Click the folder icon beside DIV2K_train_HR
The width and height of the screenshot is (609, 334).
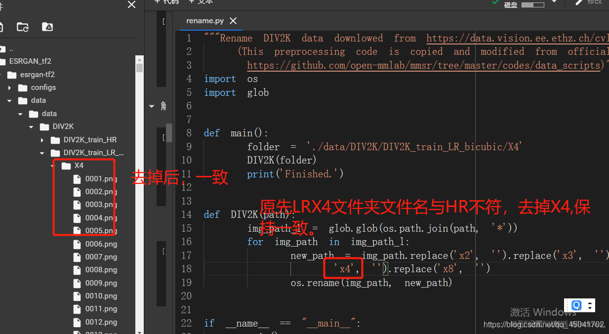(55, 140)
